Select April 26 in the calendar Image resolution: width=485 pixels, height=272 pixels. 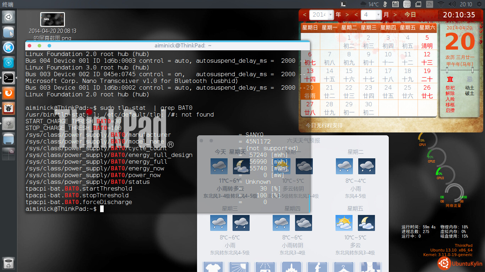click(427, 91)
